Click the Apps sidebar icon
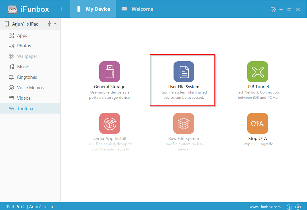The width and height of the screenshot is (307, 210). point(11,35)
